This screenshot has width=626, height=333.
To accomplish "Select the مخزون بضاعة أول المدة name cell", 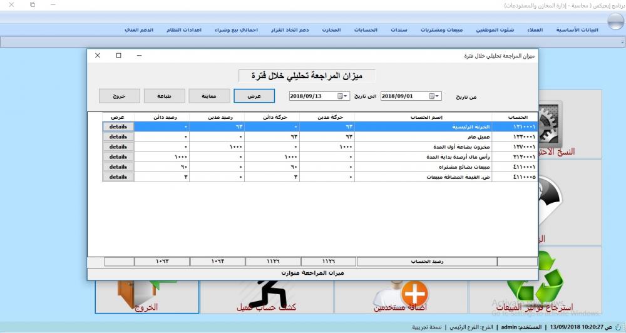I will tap(423, 147).
